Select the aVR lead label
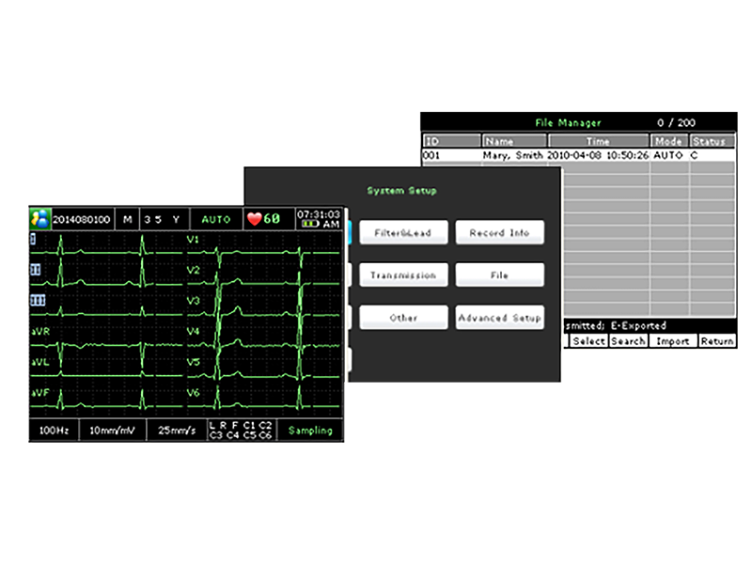 [40, 332]
